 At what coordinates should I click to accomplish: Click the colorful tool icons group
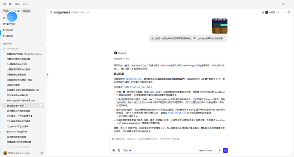pyautogui.click(x=127, y=151)
